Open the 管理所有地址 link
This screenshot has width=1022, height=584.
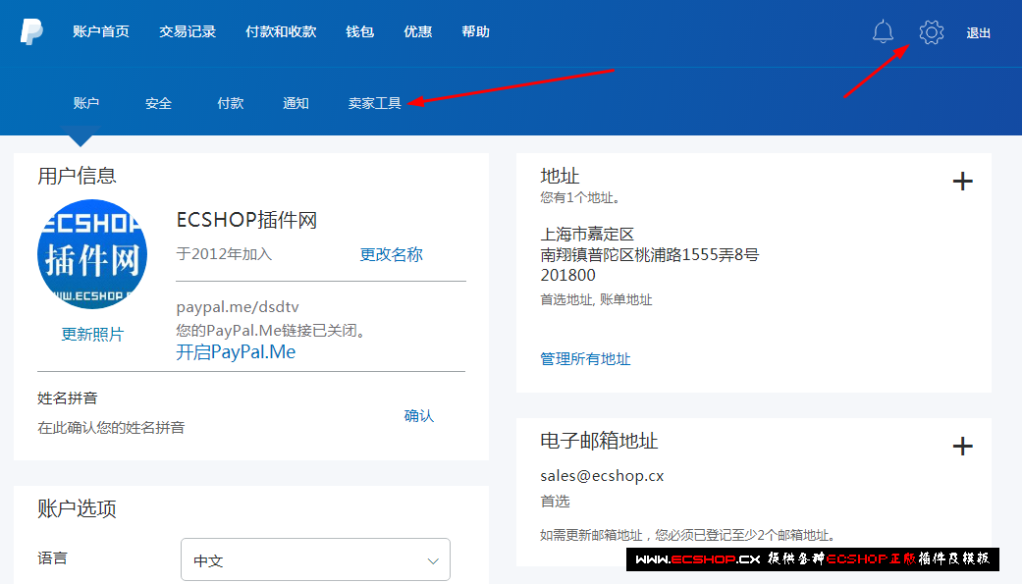tap(585, 359)
